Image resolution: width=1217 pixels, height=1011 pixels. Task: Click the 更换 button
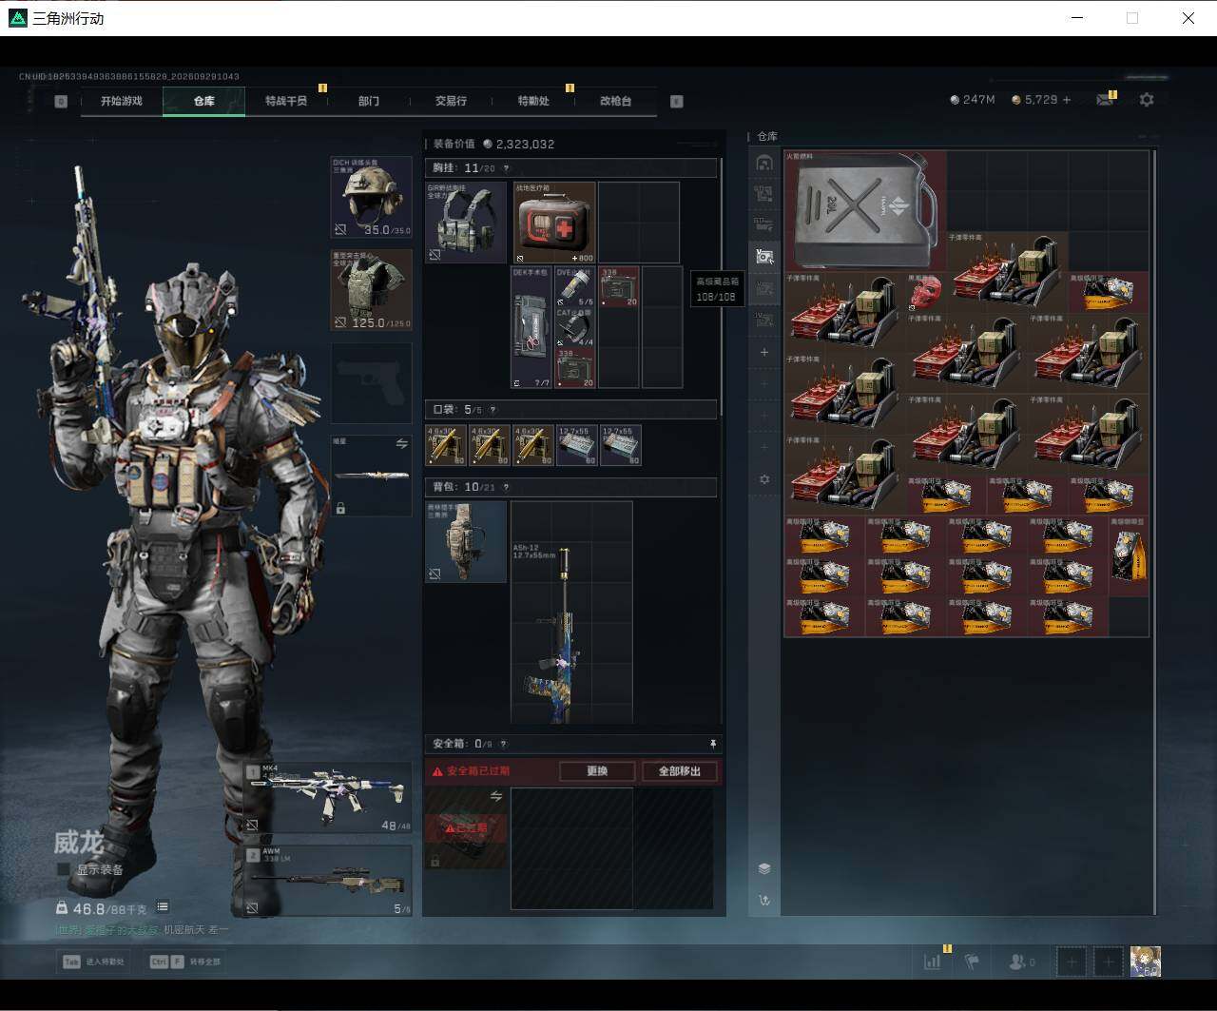tap(597, 771)
